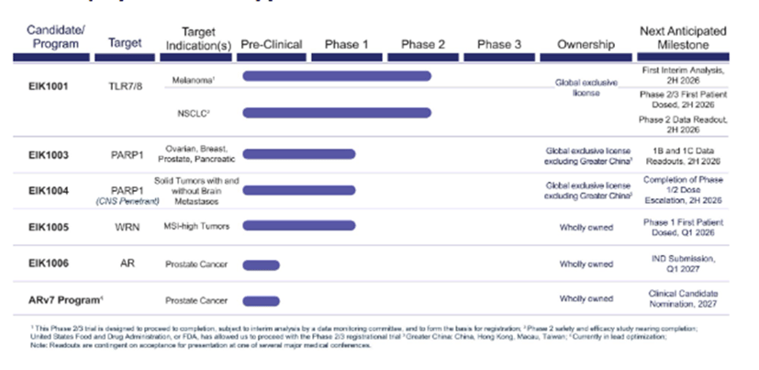This screenshot has height=370, width=759.
Task: Select the TLR7/8 target cell
Action: pos(125,89)
